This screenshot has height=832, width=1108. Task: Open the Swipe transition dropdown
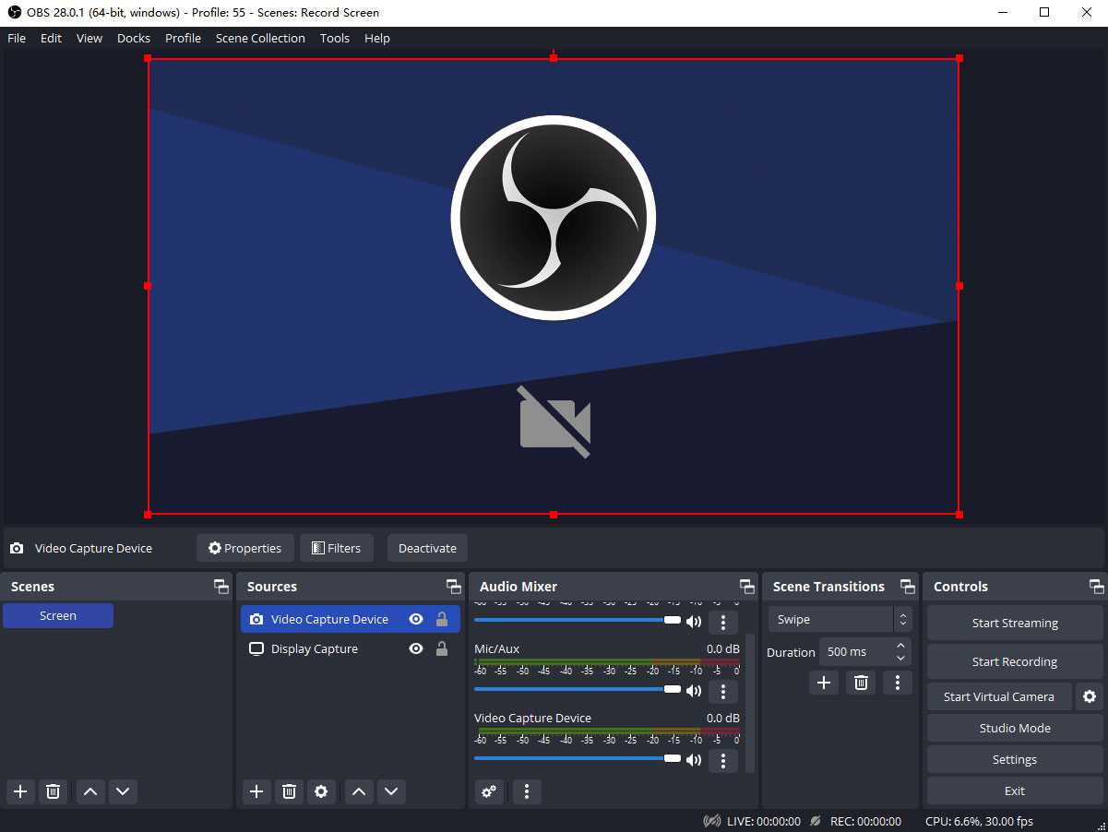(x=840, y=619)
